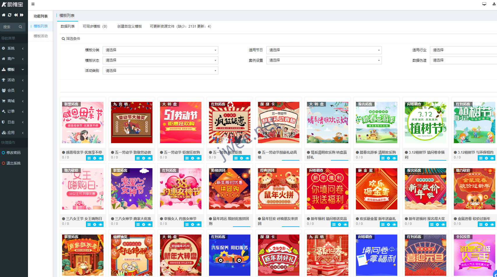Open list menu icon for 五一劳动节 致敬劳动者
Image resolution: width=497 pixels, height=277 pixels.
pyautogui.click(x=138, y=158)
